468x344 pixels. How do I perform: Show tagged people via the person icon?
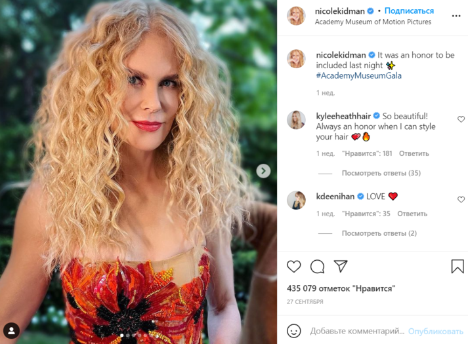[x=11, y=331]
